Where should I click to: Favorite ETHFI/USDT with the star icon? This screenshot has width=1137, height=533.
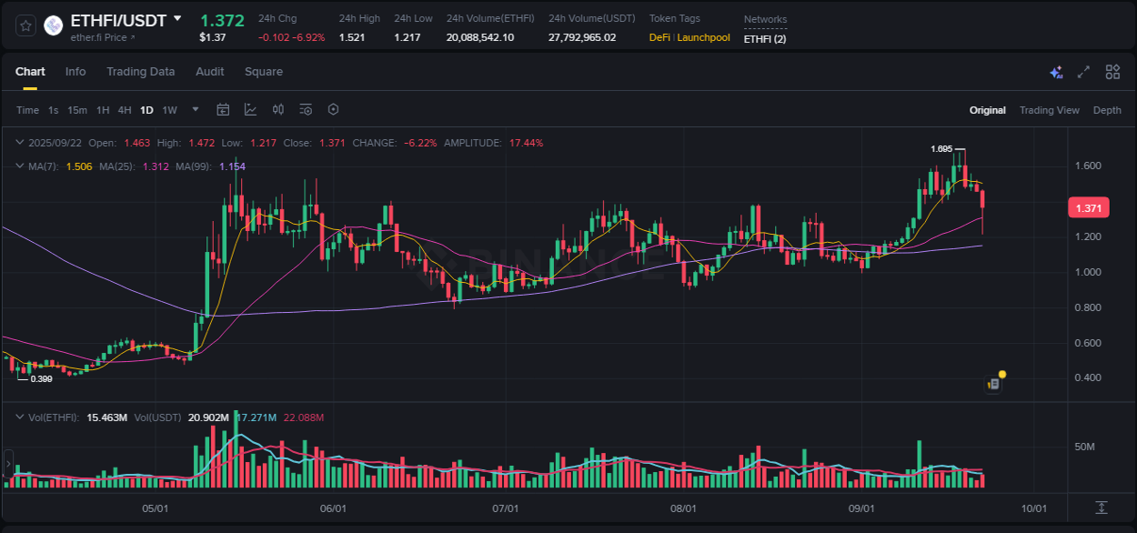point(25,25)
